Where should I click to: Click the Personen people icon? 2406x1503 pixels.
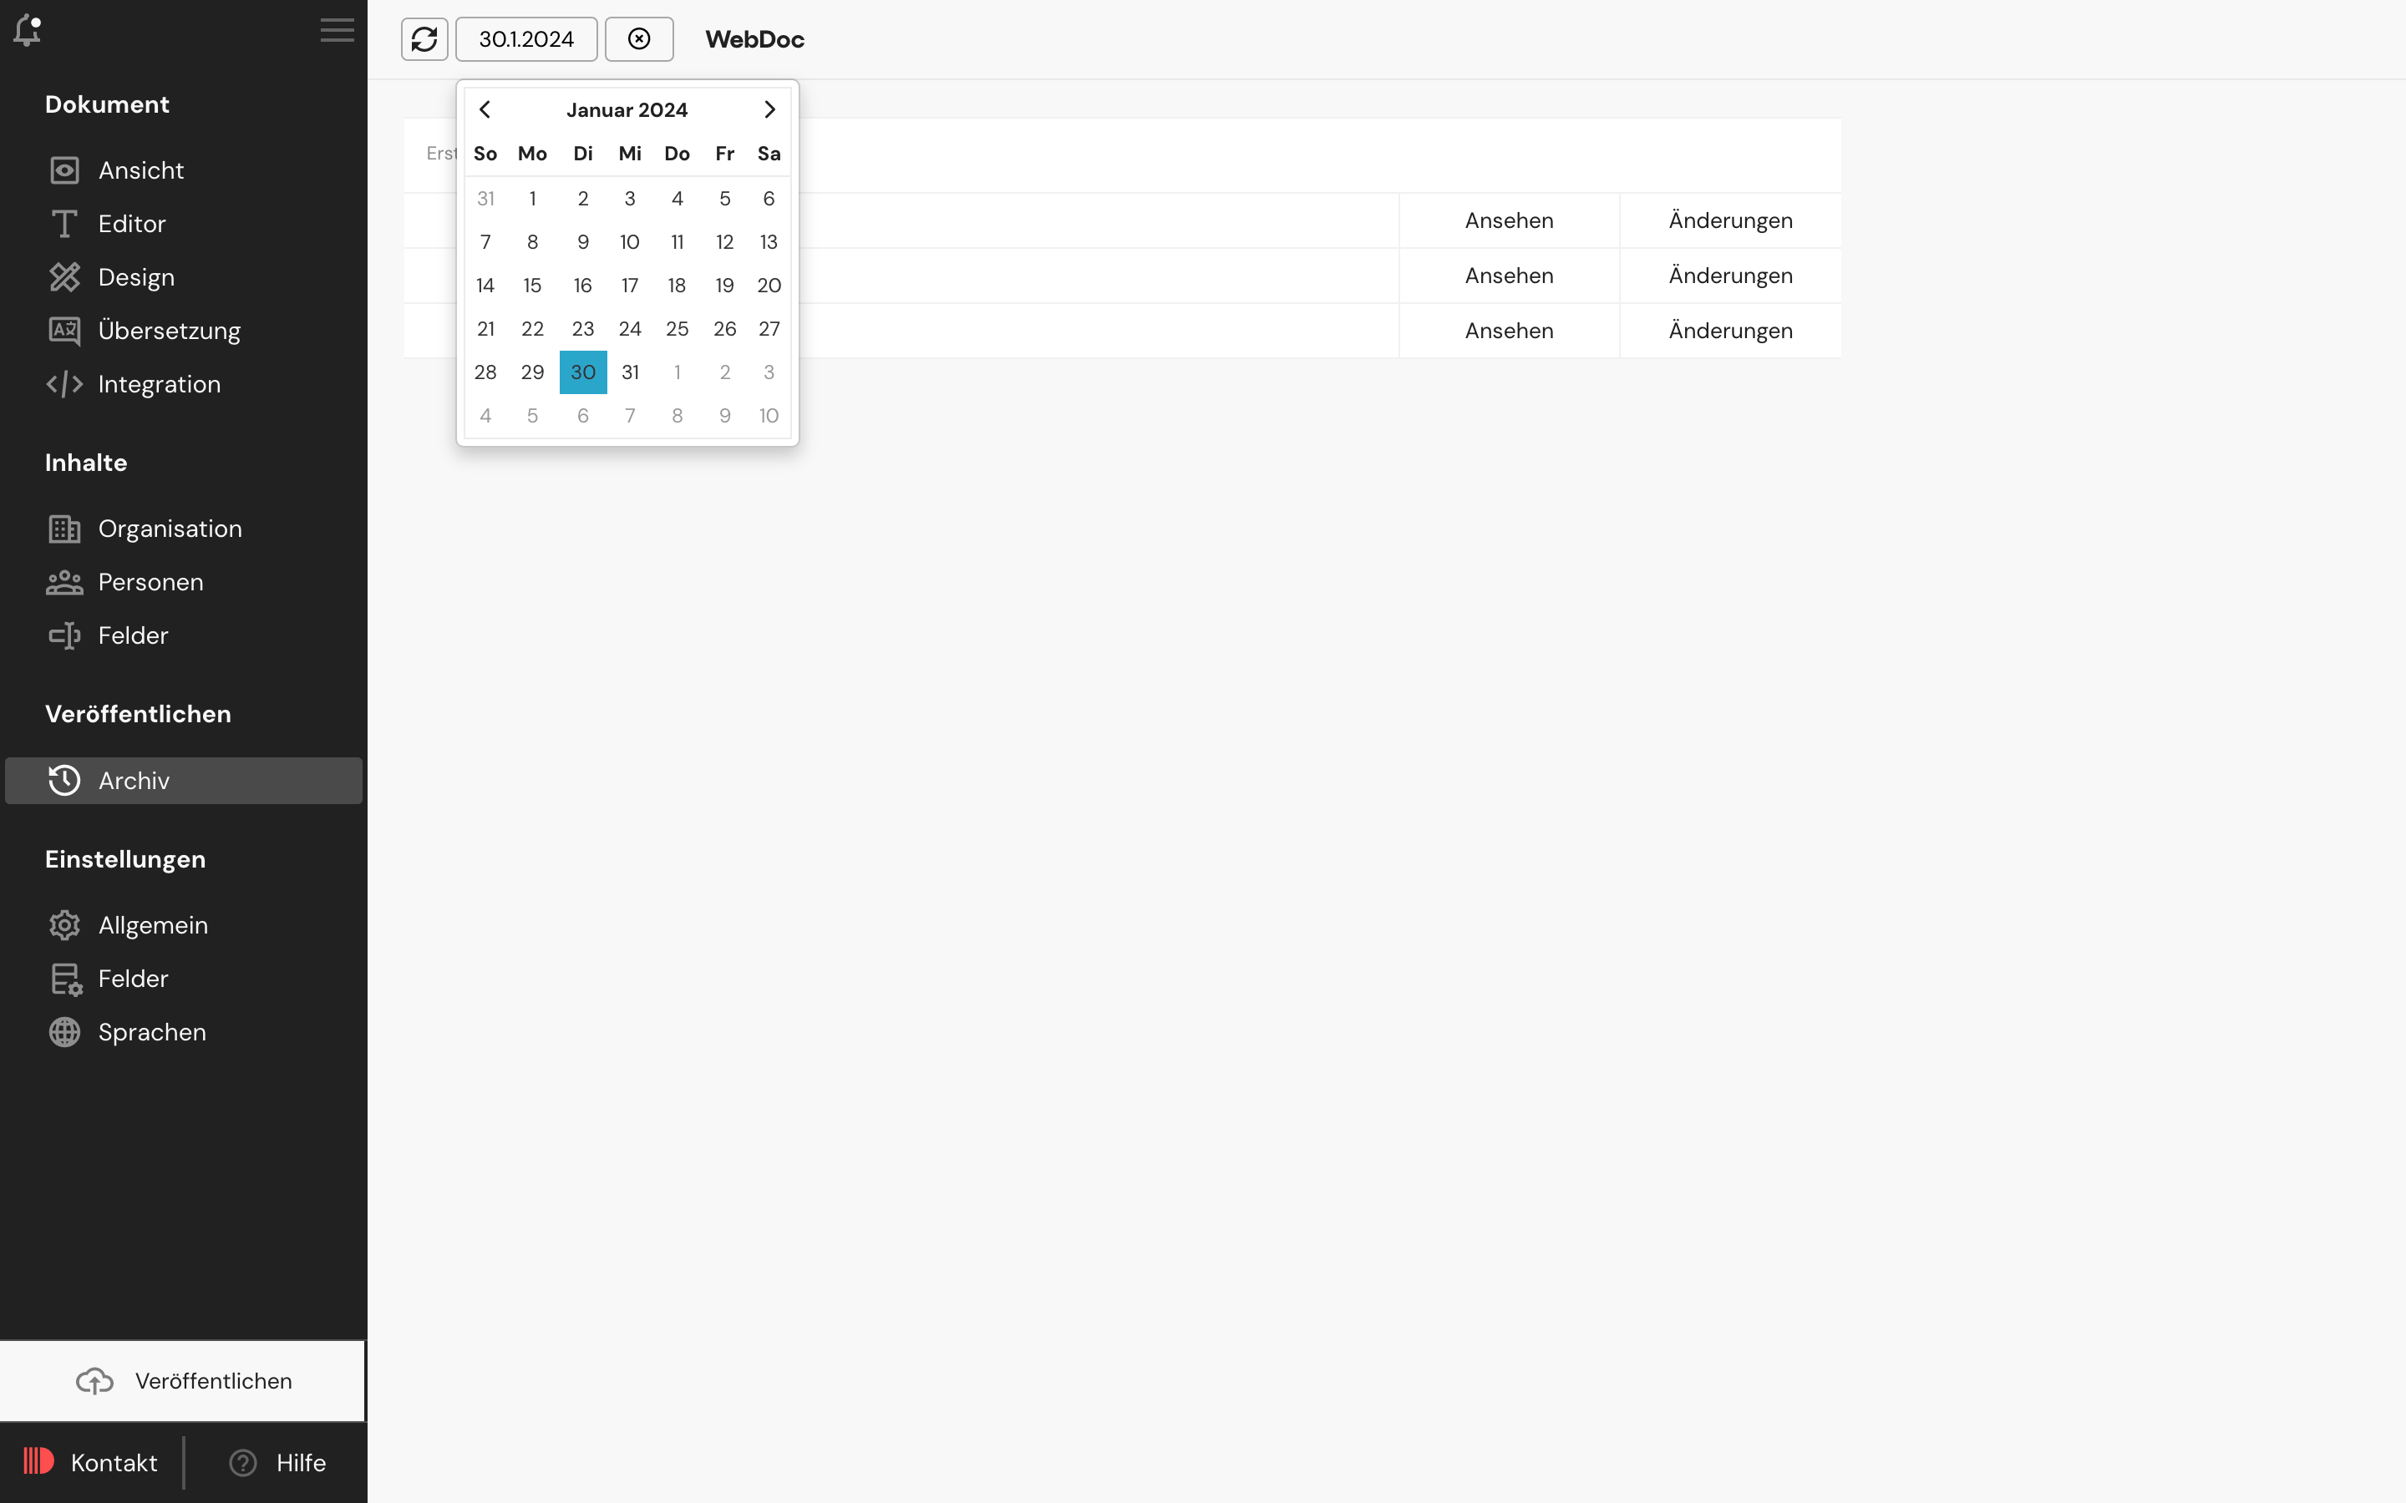coord(64,583)
